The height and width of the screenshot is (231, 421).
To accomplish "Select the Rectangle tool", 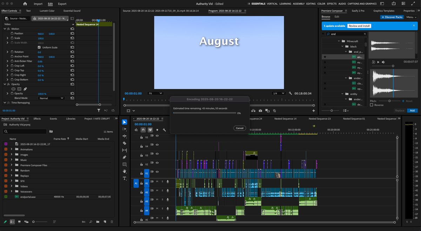I will click(x=125, y=164).
